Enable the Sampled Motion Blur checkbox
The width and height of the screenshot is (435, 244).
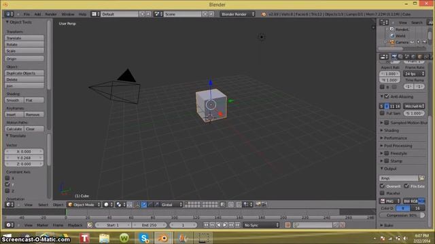(387, 123)
